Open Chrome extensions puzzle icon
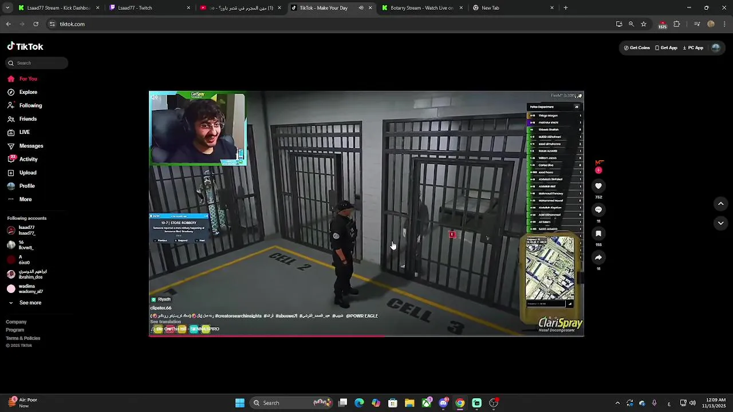 point(677,24)
